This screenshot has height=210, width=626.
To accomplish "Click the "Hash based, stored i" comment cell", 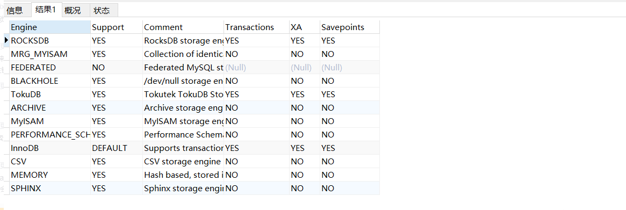I will point(183,175).
